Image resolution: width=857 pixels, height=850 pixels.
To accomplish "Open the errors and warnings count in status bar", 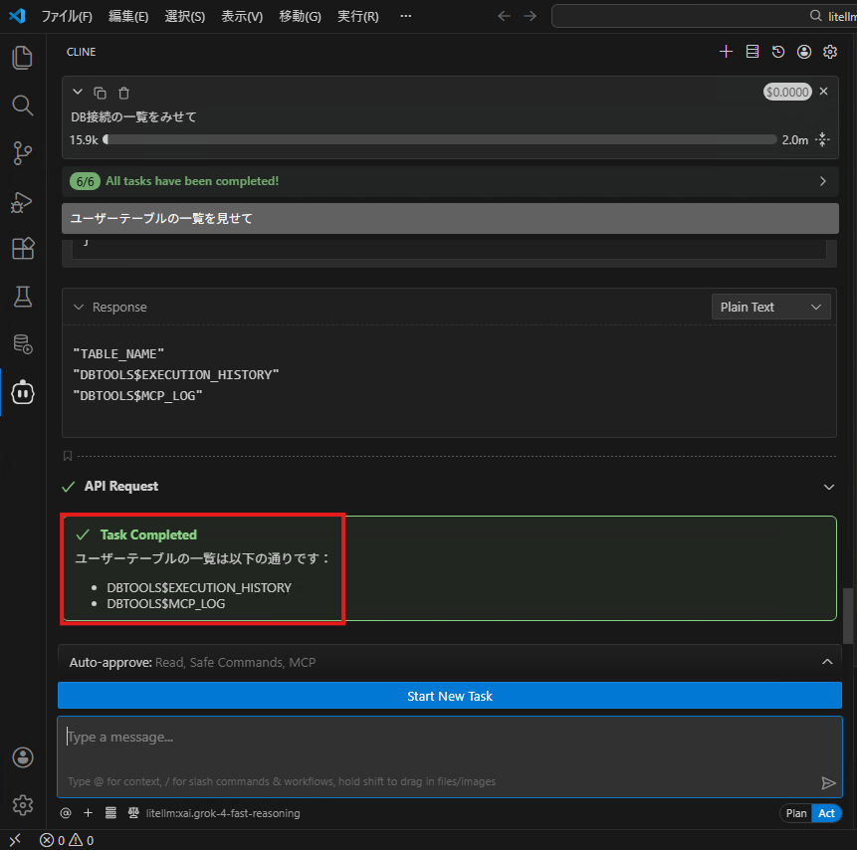I will point(67,840).
